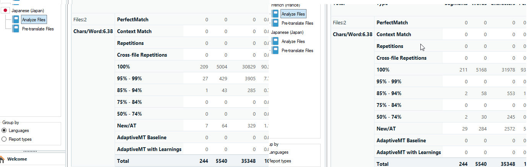Open the Welcome view tab
Screen dimensions: 527x167
tap(17, 159)
